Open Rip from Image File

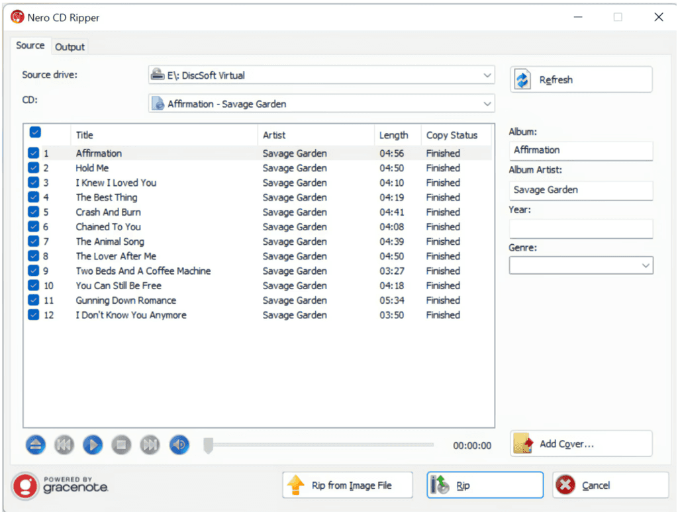coord(347,484)
